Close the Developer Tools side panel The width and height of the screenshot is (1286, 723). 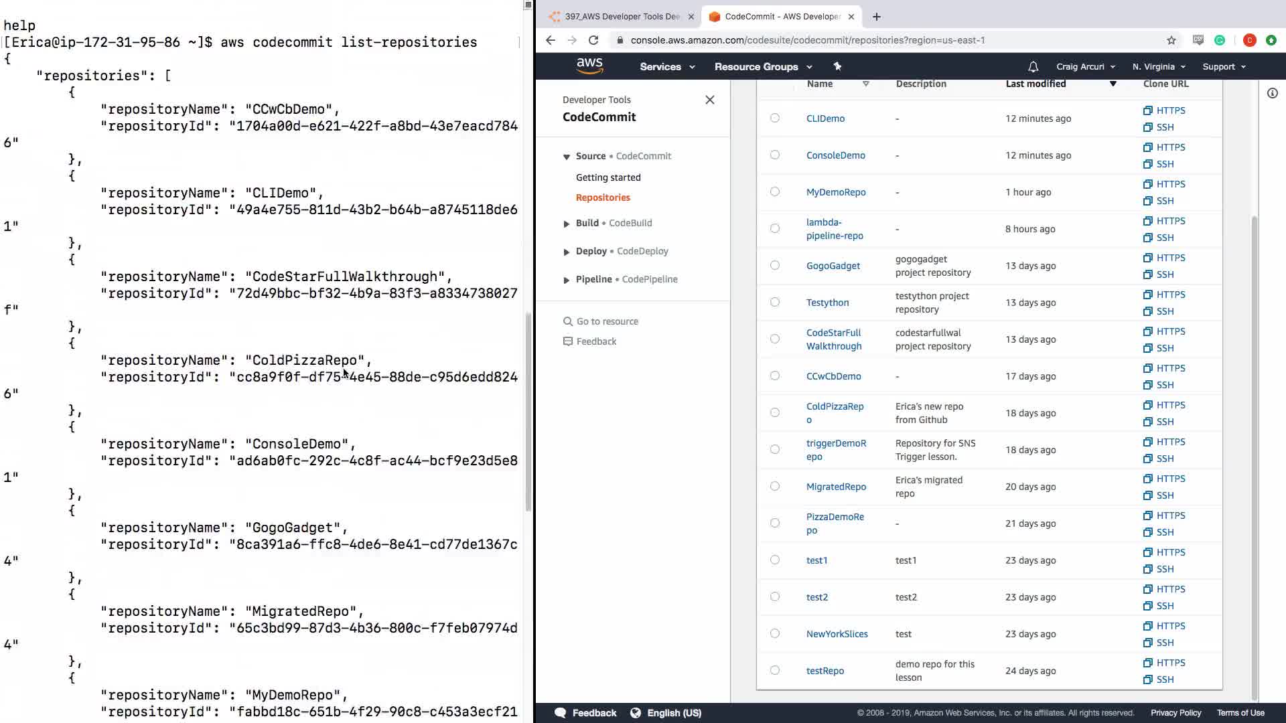710,100
